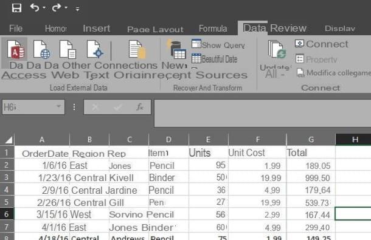Click the Region cell West in row 6
This screenshot has width=371, height=240.
coord(89,214)
